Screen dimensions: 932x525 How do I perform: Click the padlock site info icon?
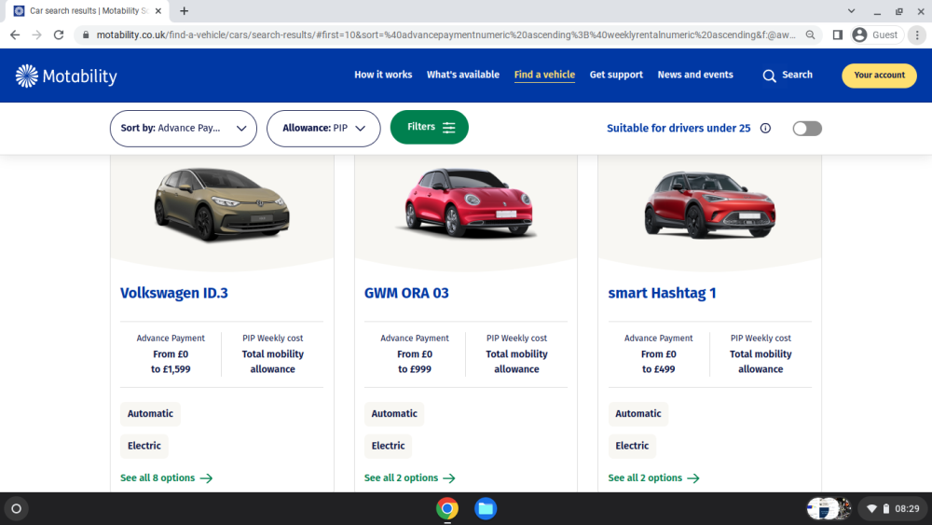pos(86,35)
